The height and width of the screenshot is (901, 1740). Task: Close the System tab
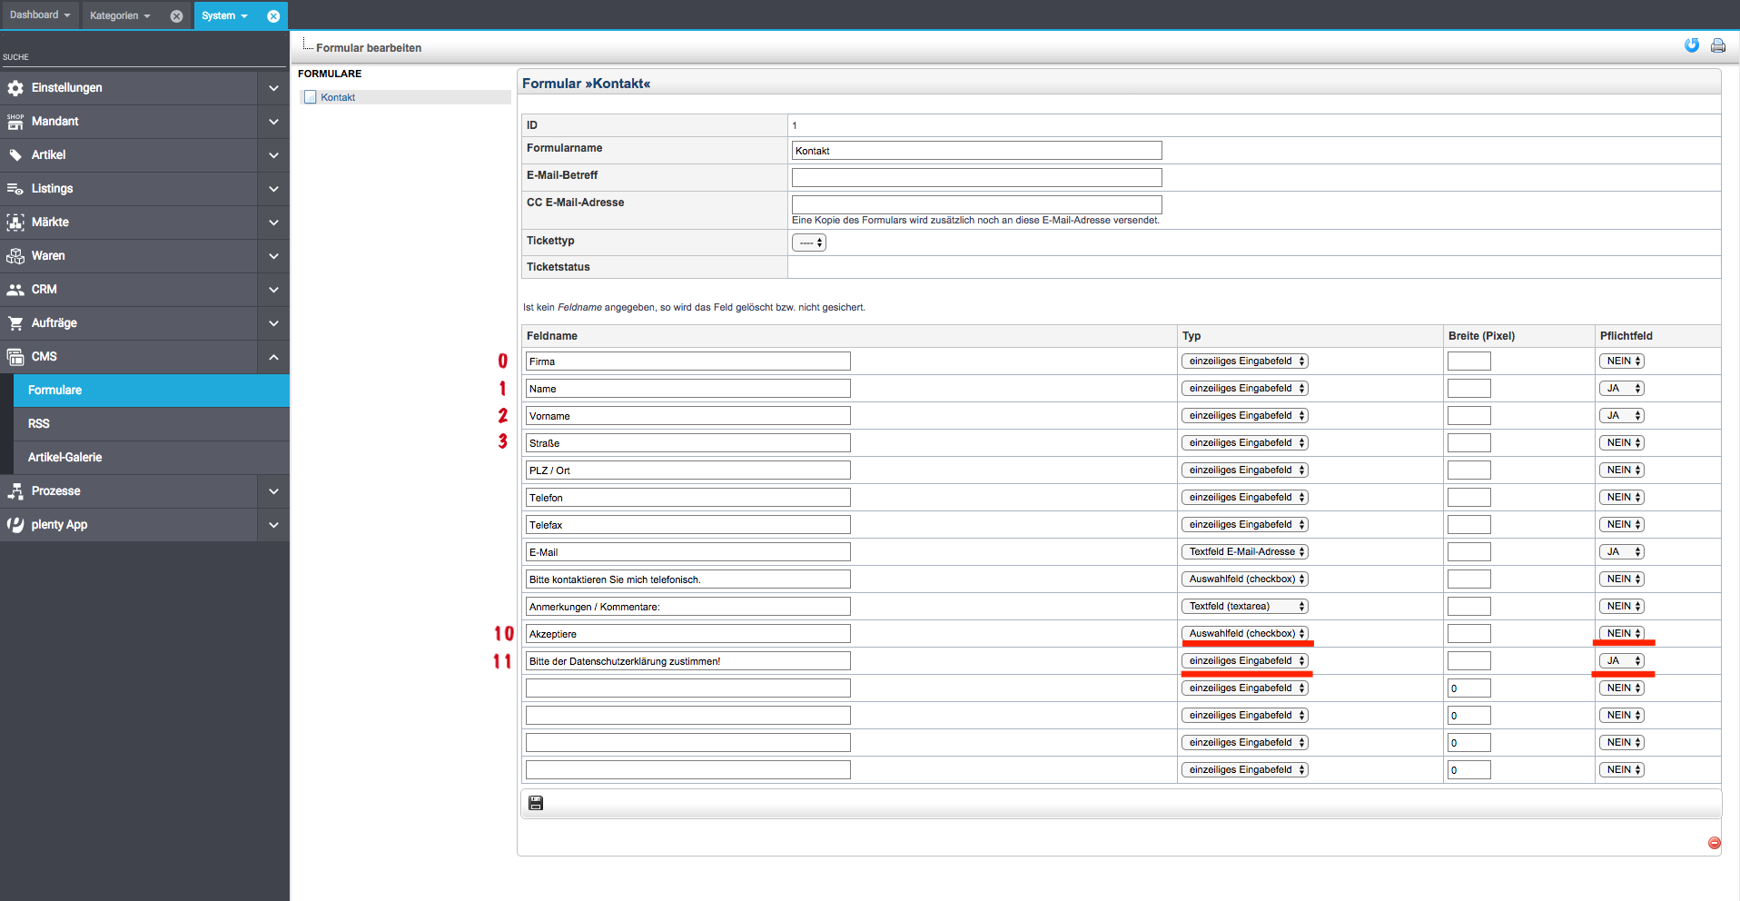(x=273, y=16)
